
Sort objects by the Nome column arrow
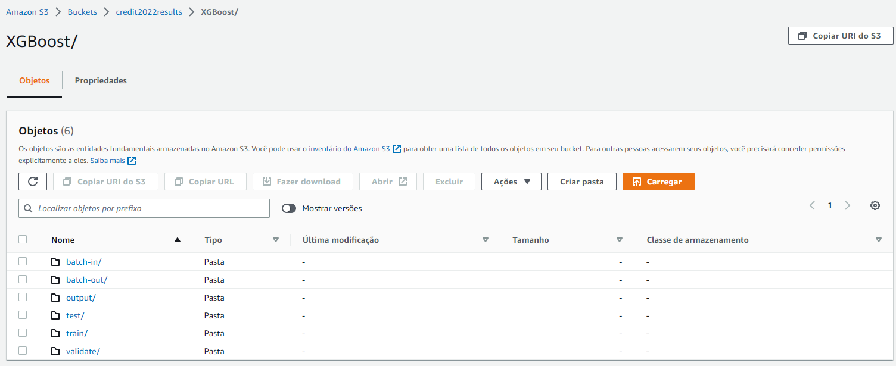click(x=177, y=240)
